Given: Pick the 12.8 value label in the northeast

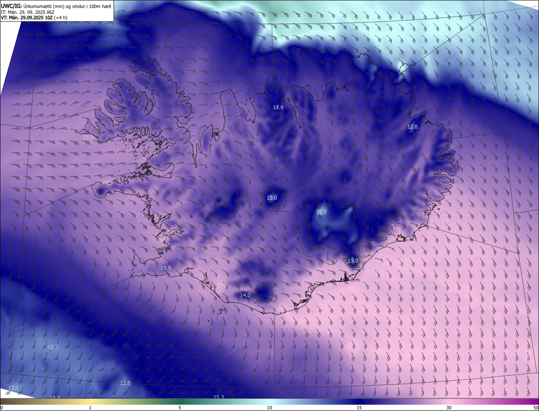Looking at the screenshot, I should [412, 126].
